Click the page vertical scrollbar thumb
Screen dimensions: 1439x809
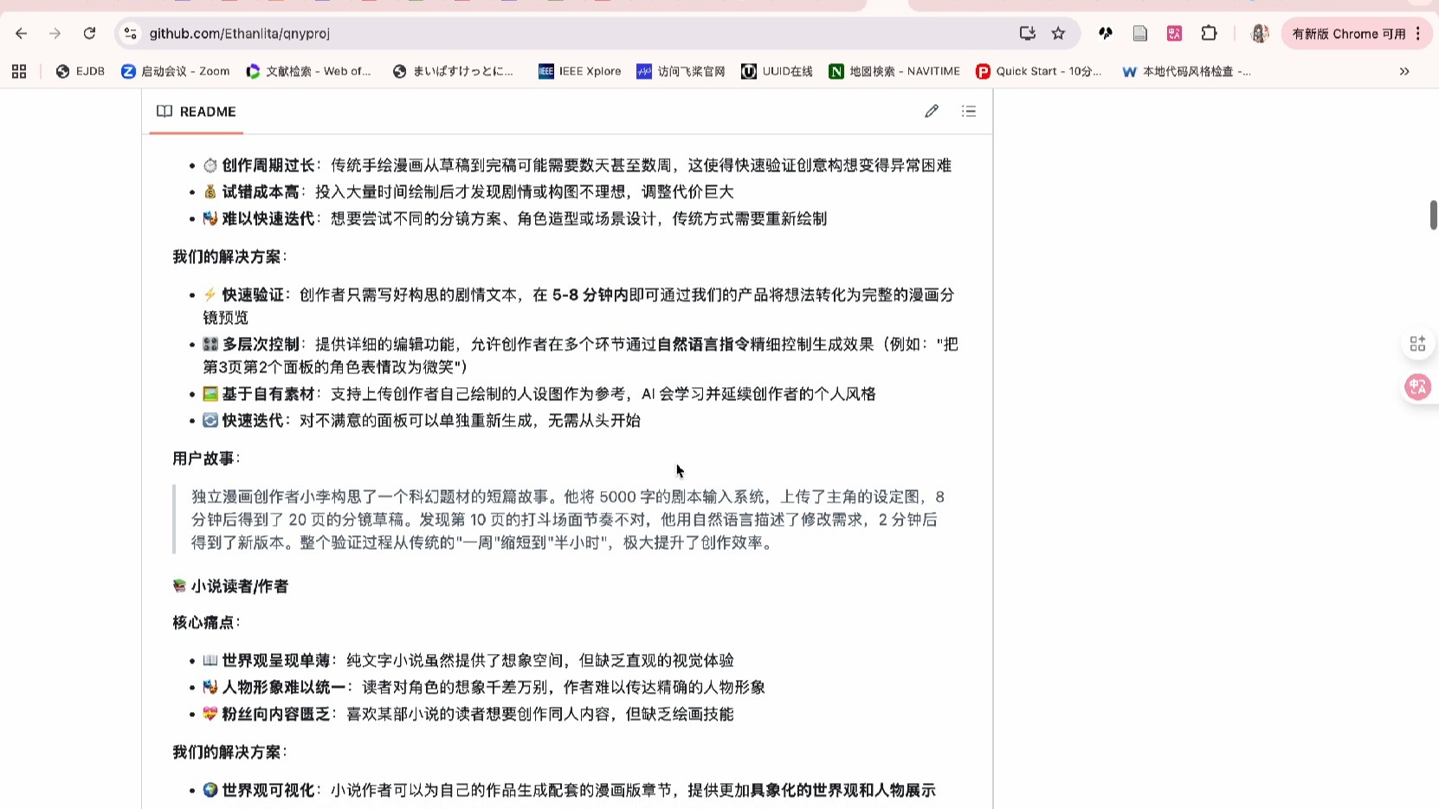point(1433,215)
